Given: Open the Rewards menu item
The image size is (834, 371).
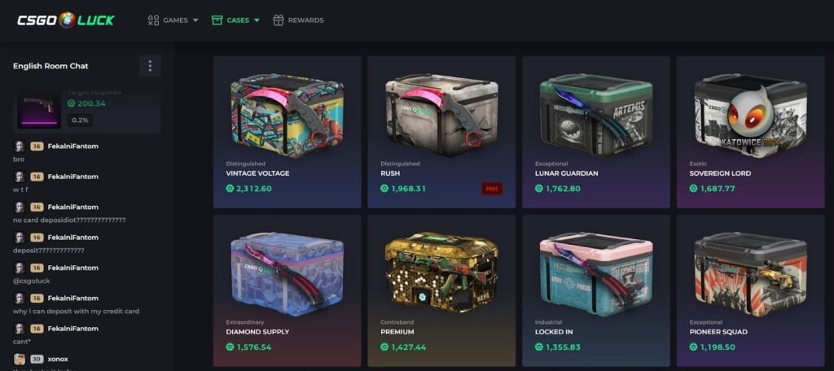Looking at the screenshot, I should point(298,20).
